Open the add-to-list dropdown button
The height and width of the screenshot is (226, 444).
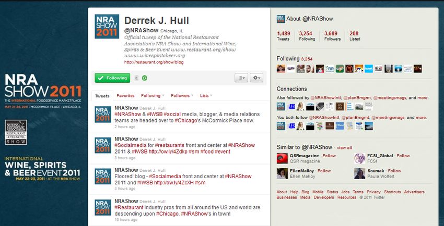(241, 78)
